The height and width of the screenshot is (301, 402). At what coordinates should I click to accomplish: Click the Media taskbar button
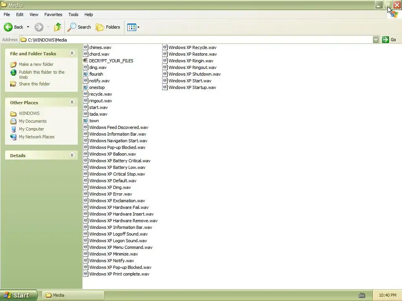tap(73, 295)
